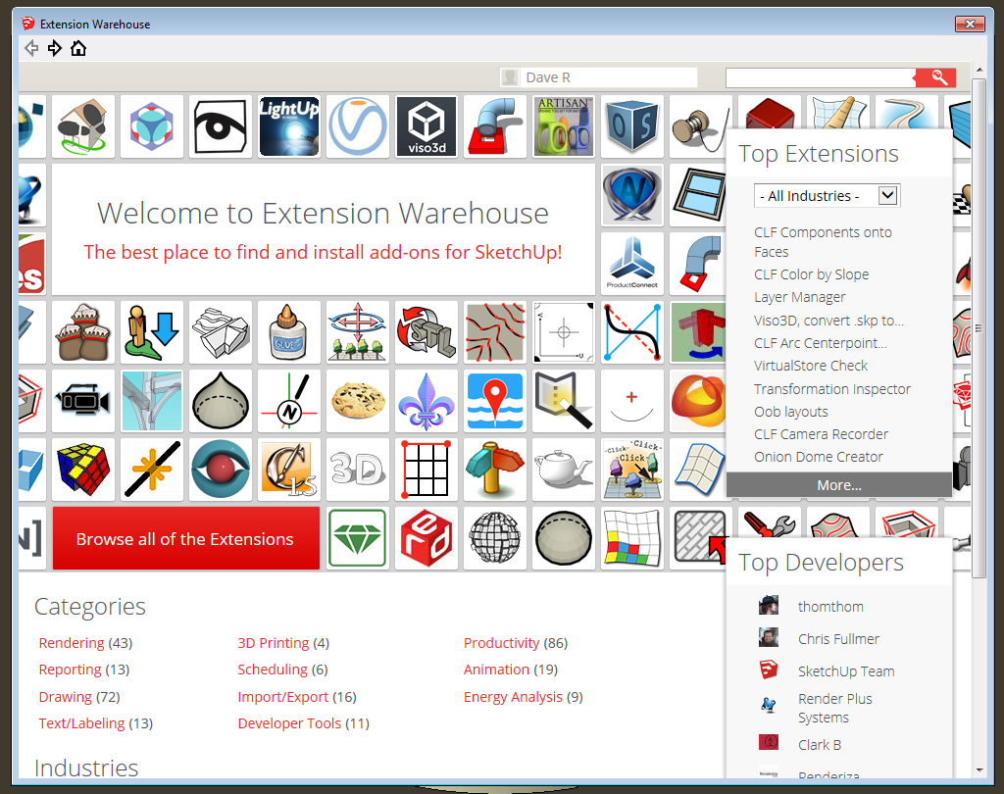Open CLF Camera Recorder link
Screen dimensions: 1004x794
pos(821,434)
